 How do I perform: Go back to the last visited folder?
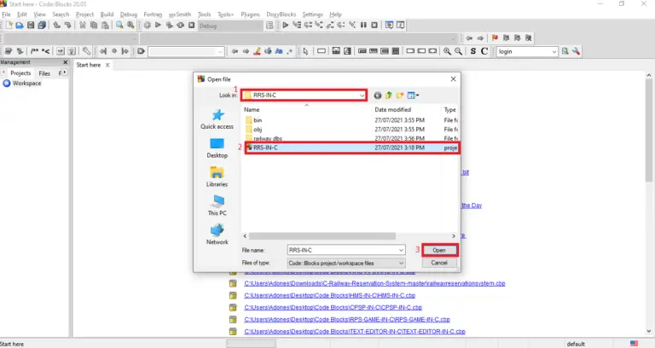pos(378,96)
